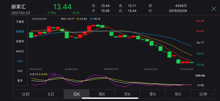Open the 周K weekly candlestick tab
Viewport: 220px width, 101px height.
click(x=102, y=94)
